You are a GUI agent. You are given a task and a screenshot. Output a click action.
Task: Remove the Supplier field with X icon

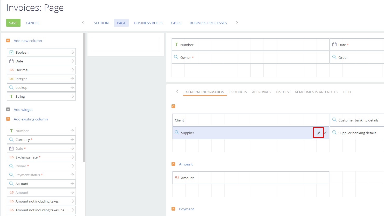[325, 133]
